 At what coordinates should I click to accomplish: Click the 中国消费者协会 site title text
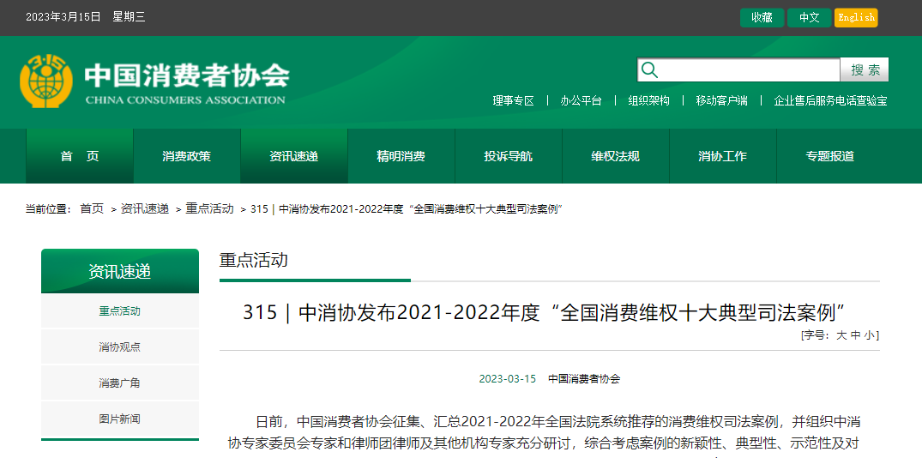(x=186, y=75)
